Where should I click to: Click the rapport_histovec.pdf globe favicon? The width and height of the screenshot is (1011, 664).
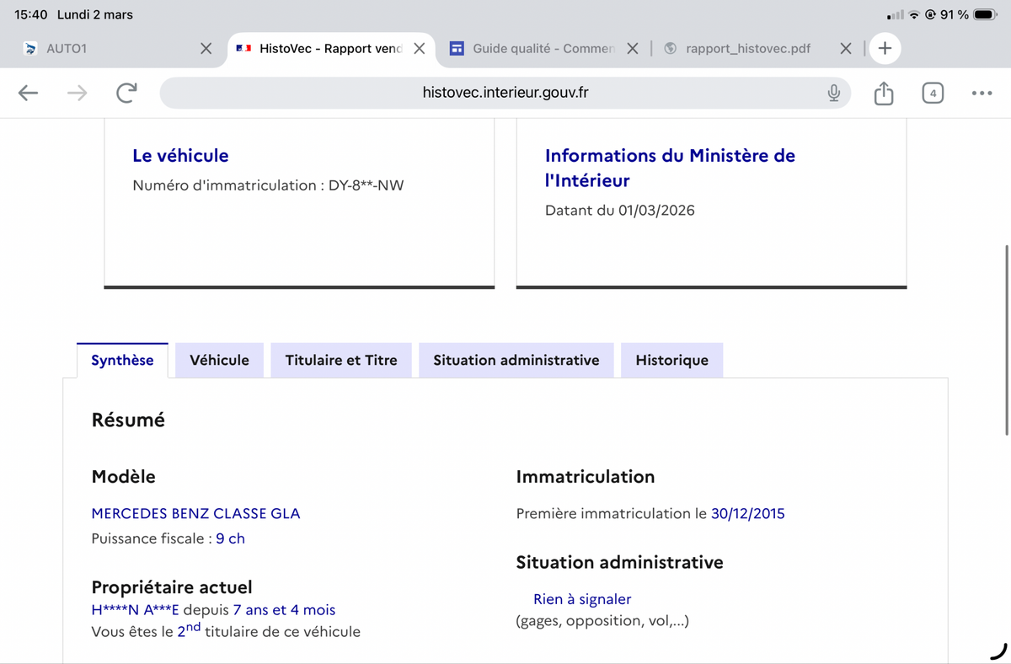tap(671, 49)
